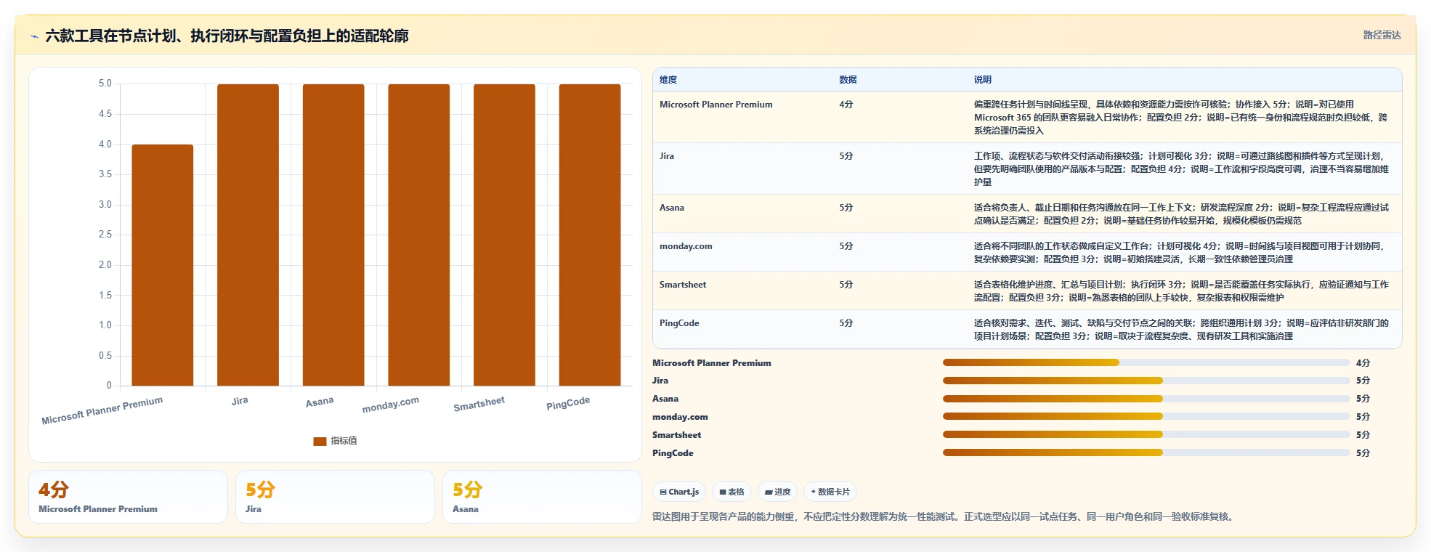Click the 5分 value in the Jira table row
Image resolution: width=1431 pixels, height=552 pixels.
[846, 156]
